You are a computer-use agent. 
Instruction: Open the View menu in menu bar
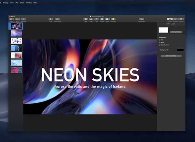[x=12, y=3]
